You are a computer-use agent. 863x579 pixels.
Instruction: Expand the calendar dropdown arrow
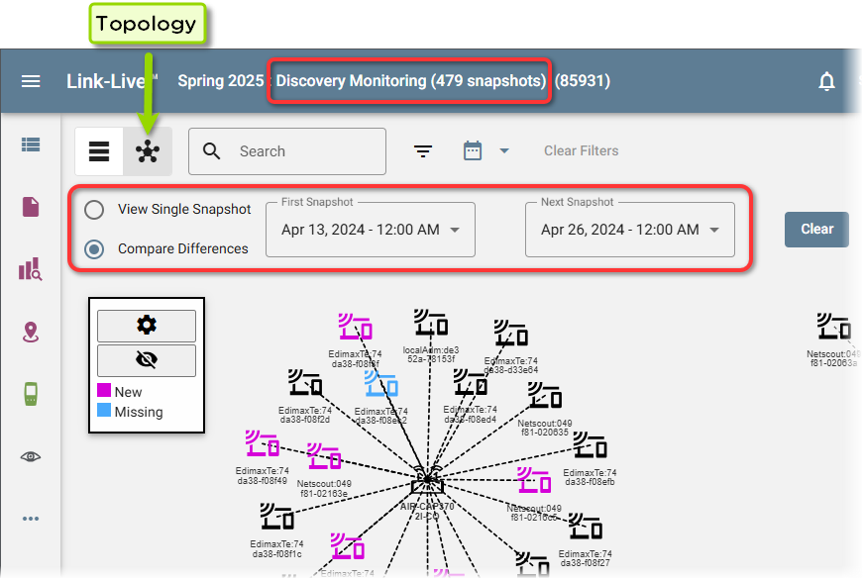[x=504, y=151]
